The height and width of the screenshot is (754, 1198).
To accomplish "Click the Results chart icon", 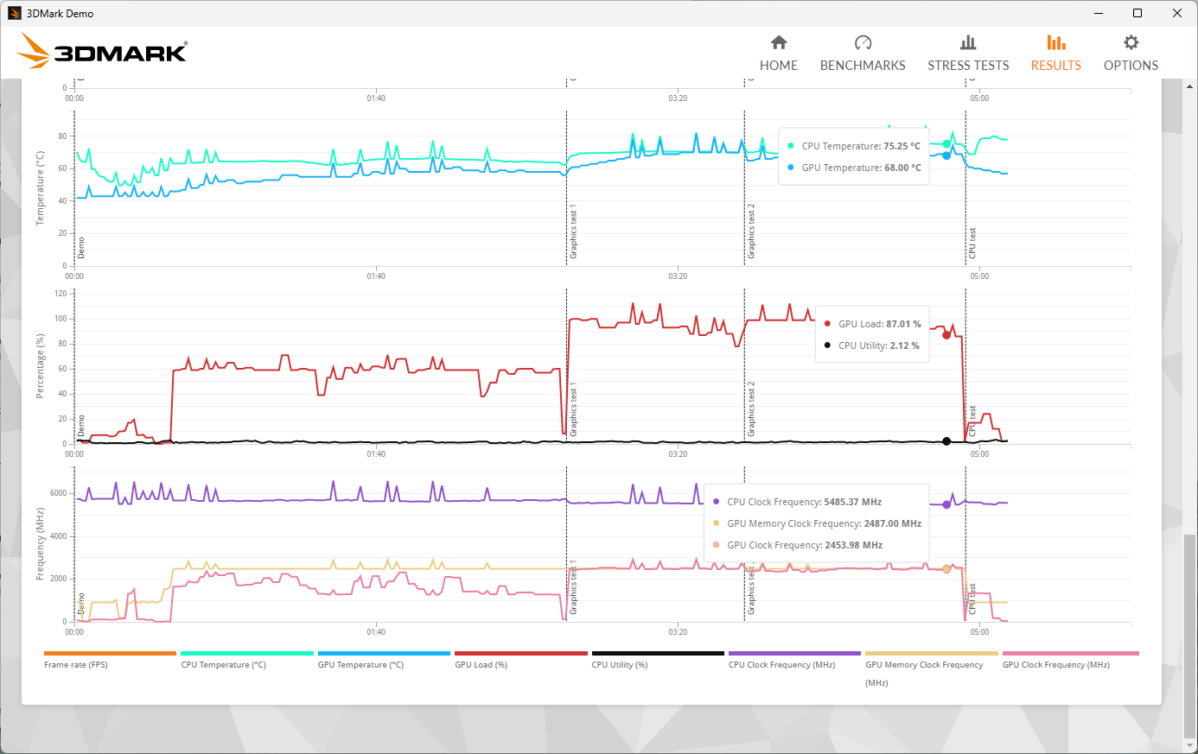I will (1055, 43).
